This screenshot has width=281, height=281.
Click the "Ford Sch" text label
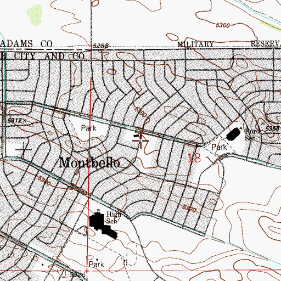tap(252, 134)
